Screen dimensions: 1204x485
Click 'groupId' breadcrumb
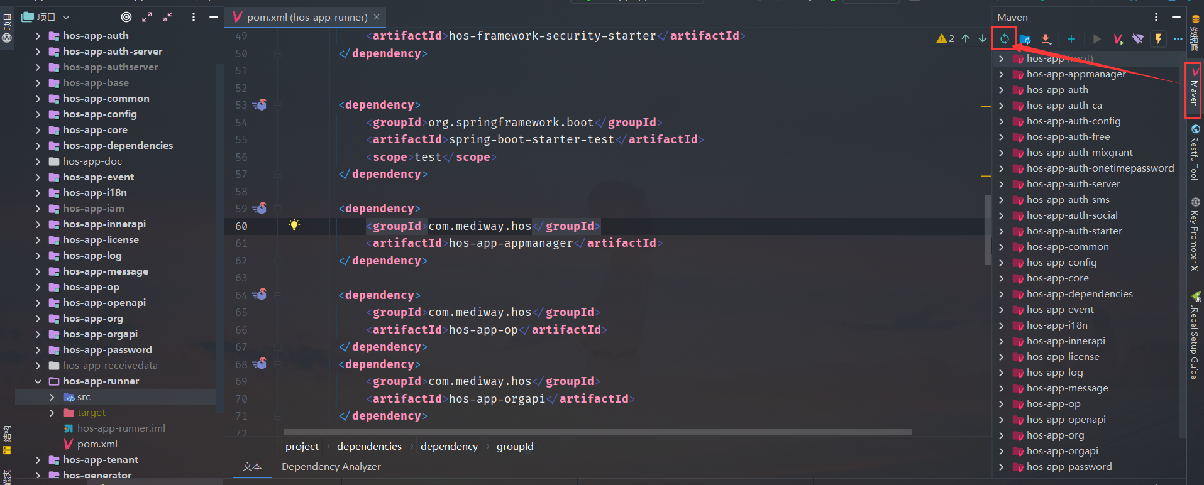[x=515, y=447]
